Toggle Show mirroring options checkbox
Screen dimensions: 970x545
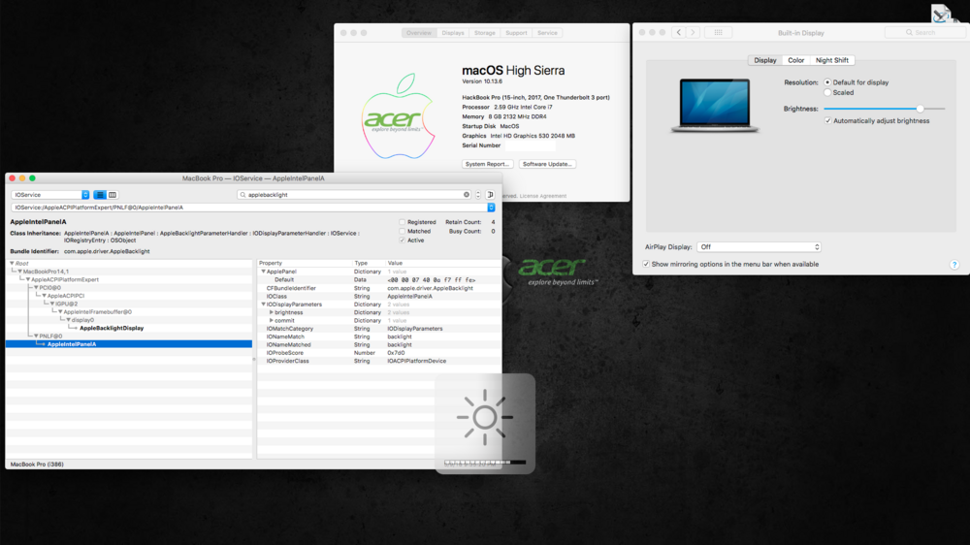[646, 264]
